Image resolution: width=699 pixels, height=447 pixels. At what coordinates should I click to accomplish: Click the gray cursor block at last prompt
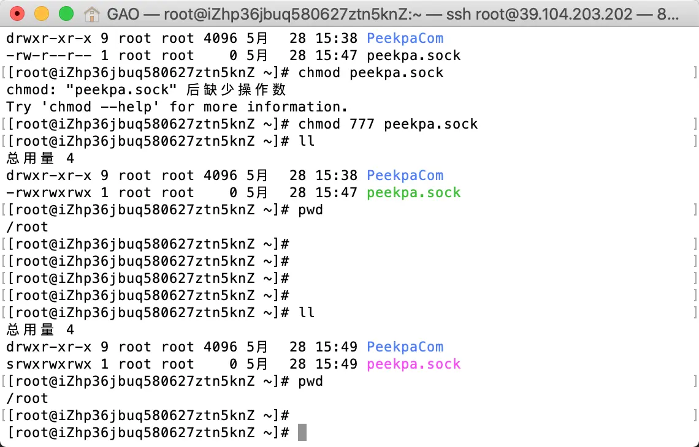302,432
